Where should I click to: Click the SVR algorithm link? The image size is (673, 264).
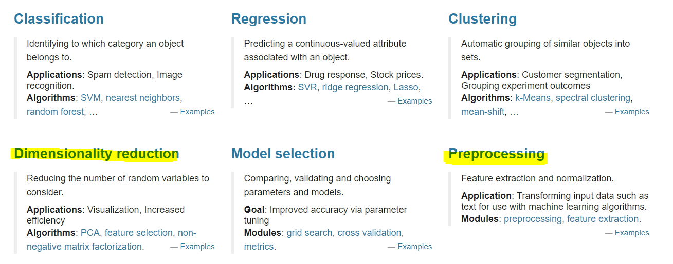tap(307, 88)
